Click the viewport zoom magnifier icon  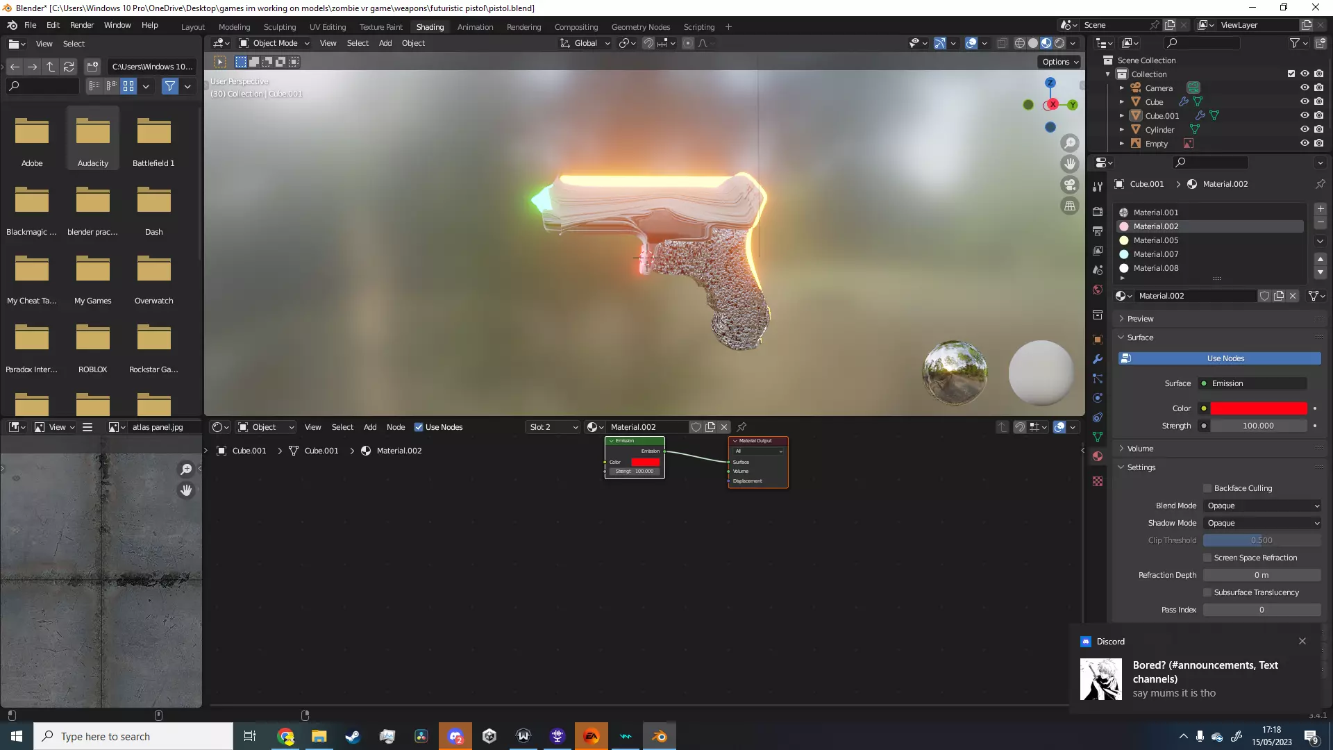[x=1070, y=143]
